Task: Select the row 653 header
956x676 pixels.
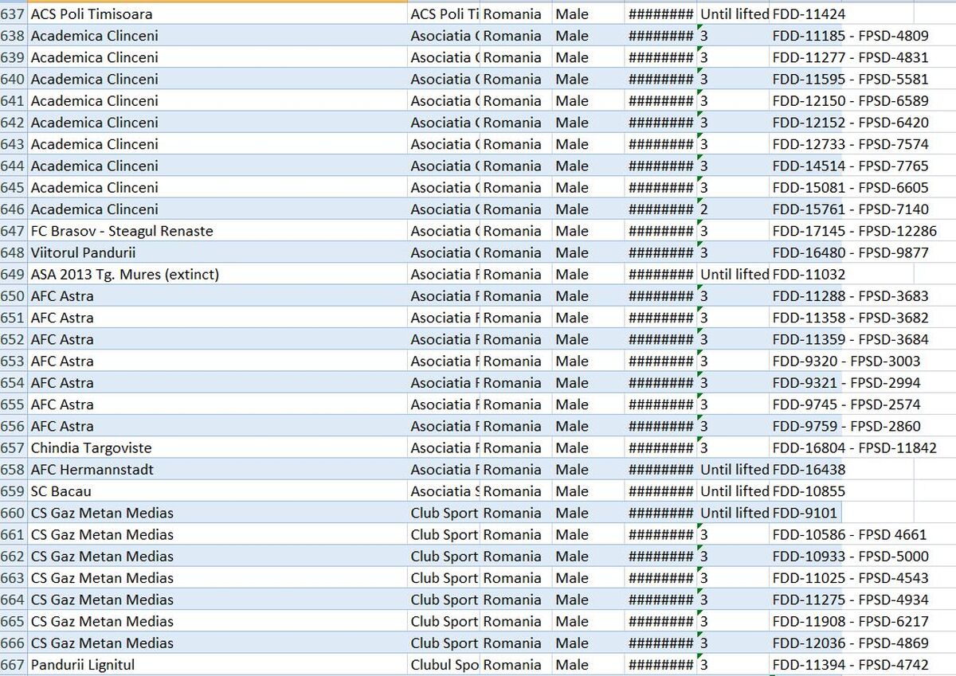Action: (14, 361)
